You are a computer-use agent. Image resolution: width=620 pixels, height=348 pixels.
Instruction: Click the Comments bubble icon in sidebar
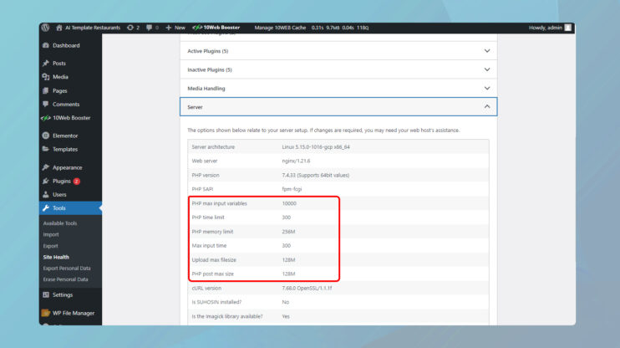point(45,104)
